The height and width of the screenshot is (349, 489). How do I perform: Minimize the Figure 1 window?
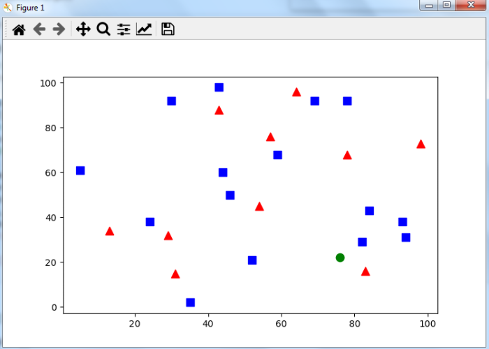tap(429, 5)
